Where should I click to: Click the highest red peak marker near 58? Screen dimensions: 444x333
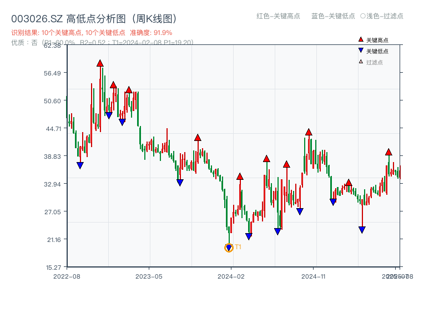click(x=100, y=63)
